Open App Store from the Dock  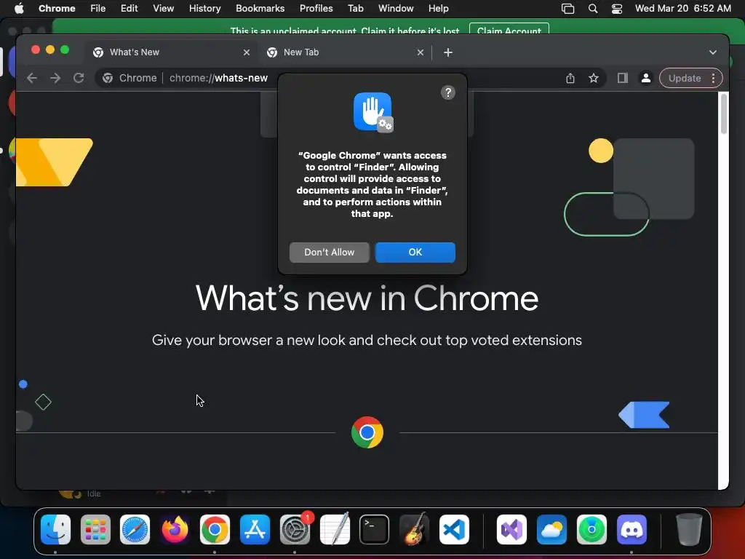255,529
